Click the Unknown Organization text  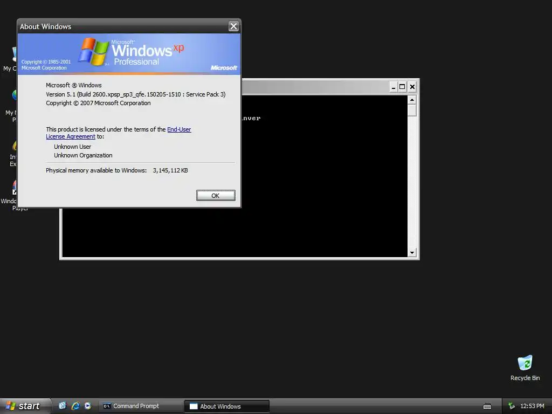pos(83,155)
